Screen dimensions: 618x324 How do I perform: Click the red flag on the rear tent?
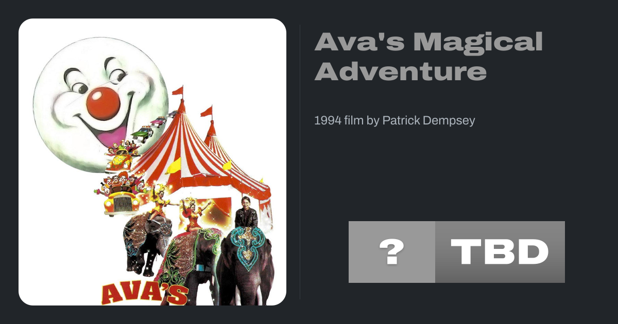[207, 111]
